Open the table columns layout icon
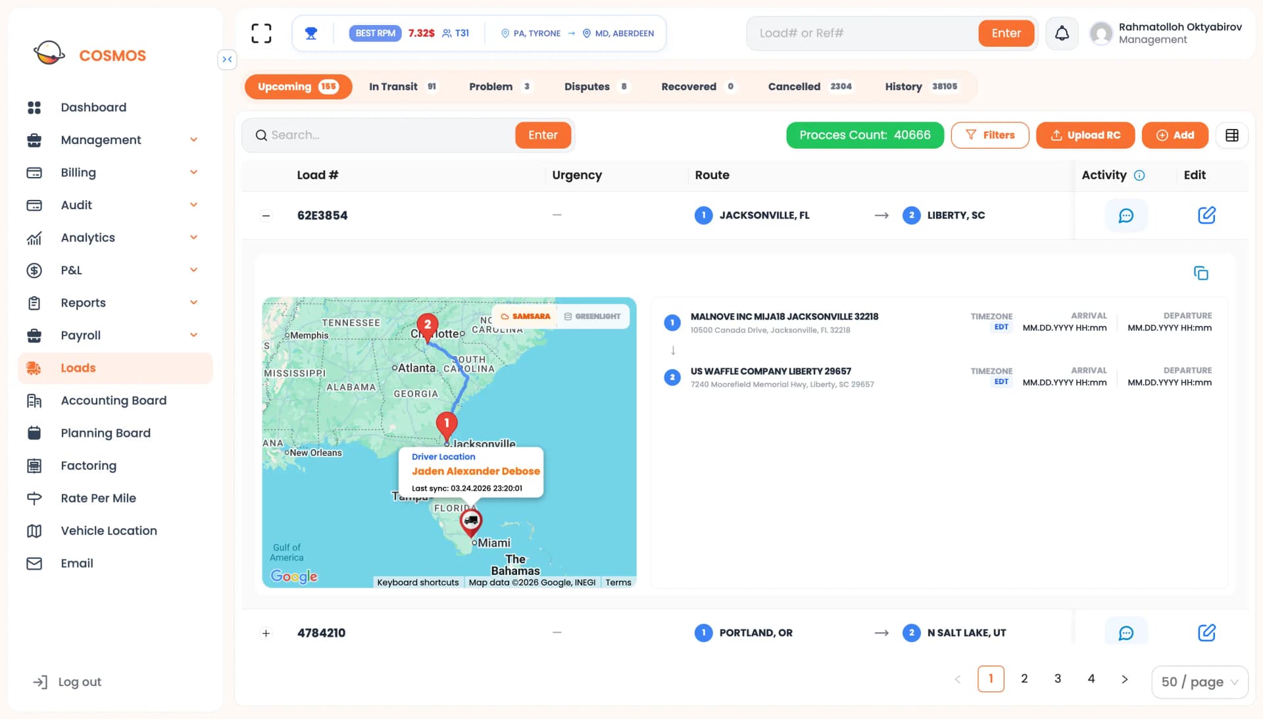1263x719 pixels. (x=1231, y=136)
